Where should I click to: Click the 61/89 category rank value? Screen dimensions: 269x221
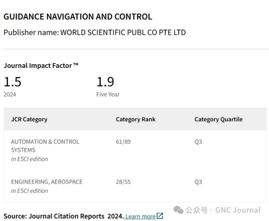tap(123, 142)
